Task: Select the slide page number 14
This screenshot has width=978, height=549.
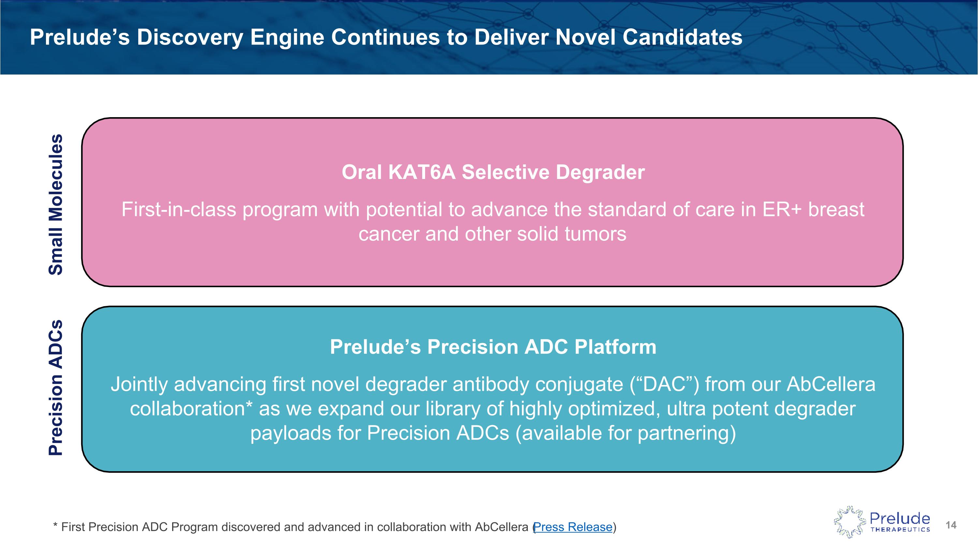Action: pyautogui.click(x=951, y=525)
